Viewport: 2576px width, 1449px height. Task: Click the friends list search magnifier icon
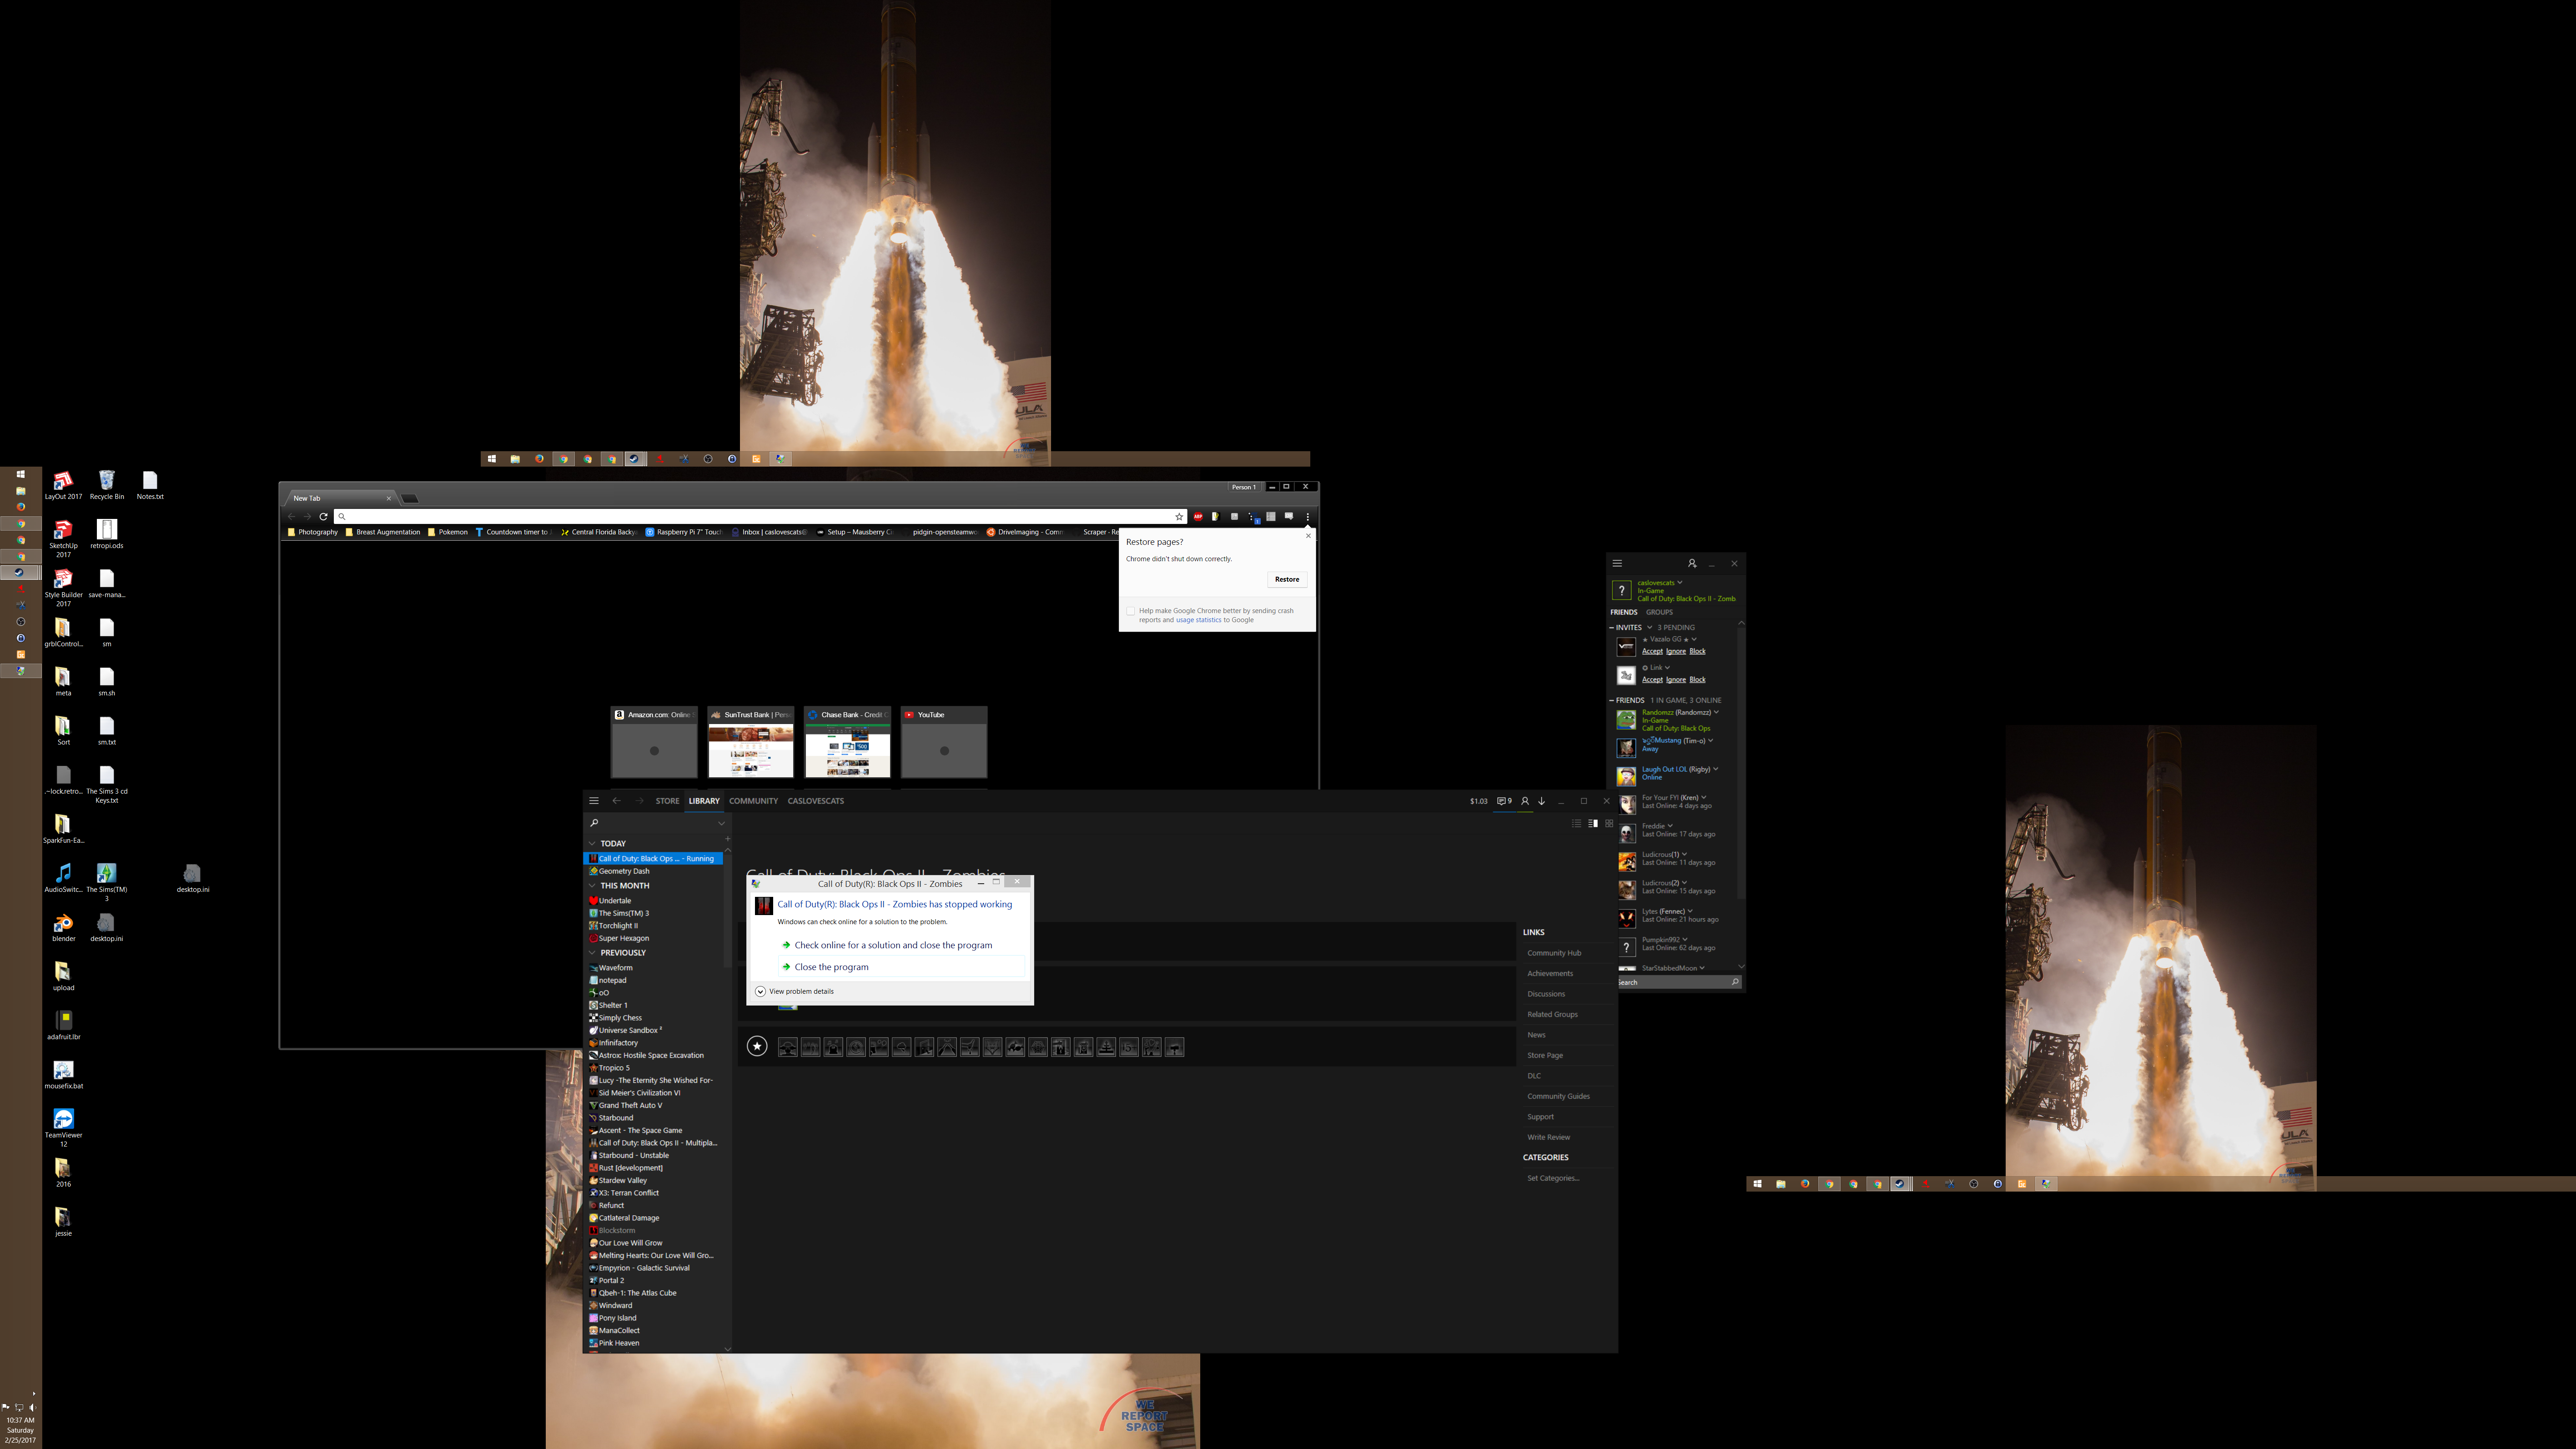click(1735, 982)
